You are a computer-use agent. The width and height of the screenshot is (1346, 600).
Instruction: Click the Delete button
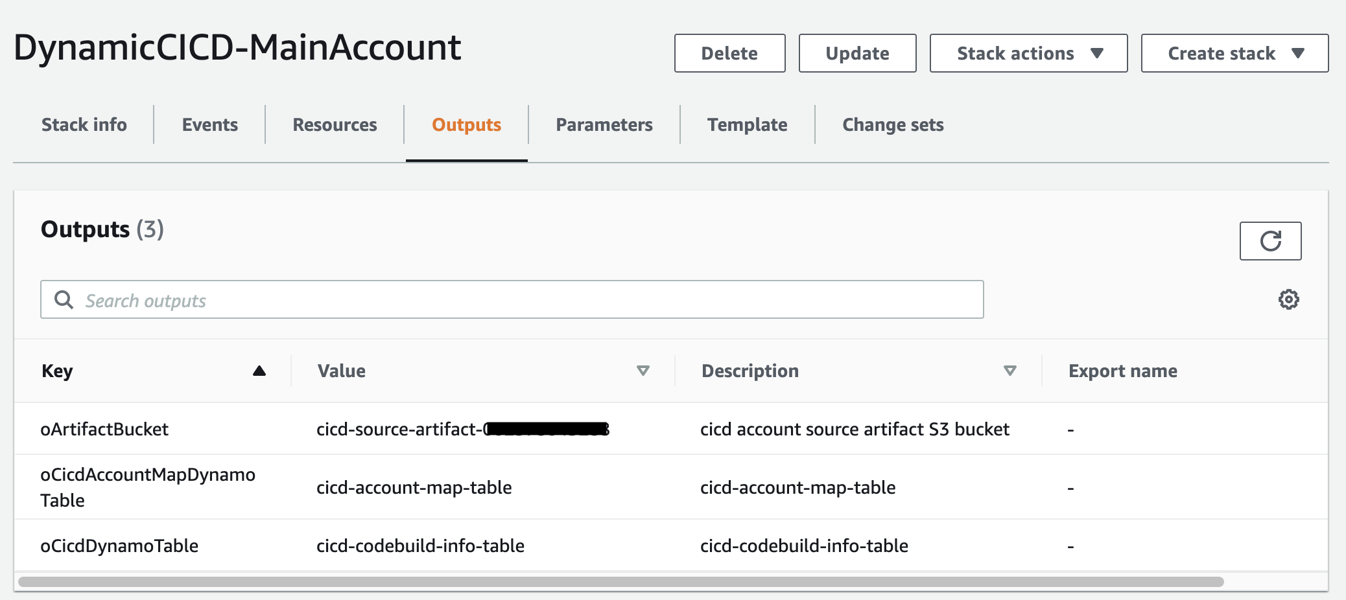pos(729,53)
